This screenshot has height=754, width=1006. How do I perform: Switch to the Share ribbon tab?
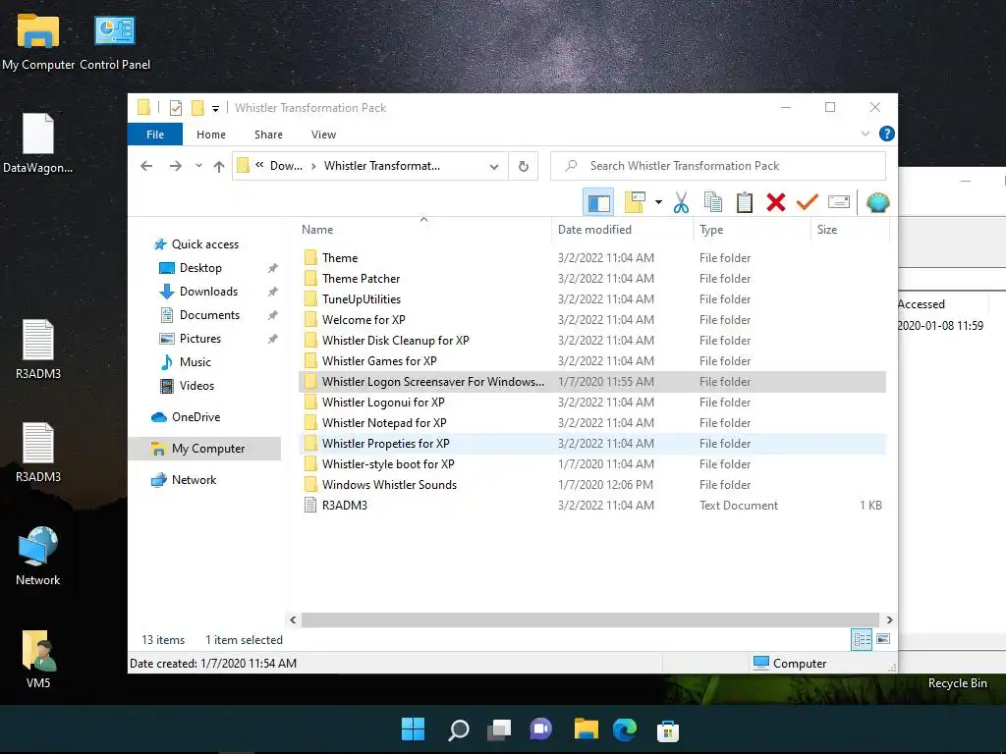[x=268, y=134]
